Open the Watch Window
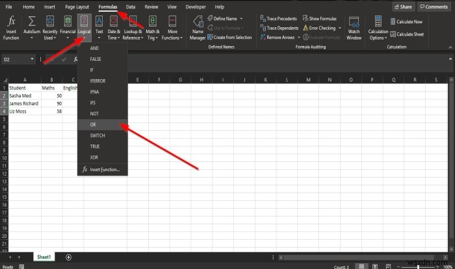Viewport: 455px width, 269px height. 354,28
